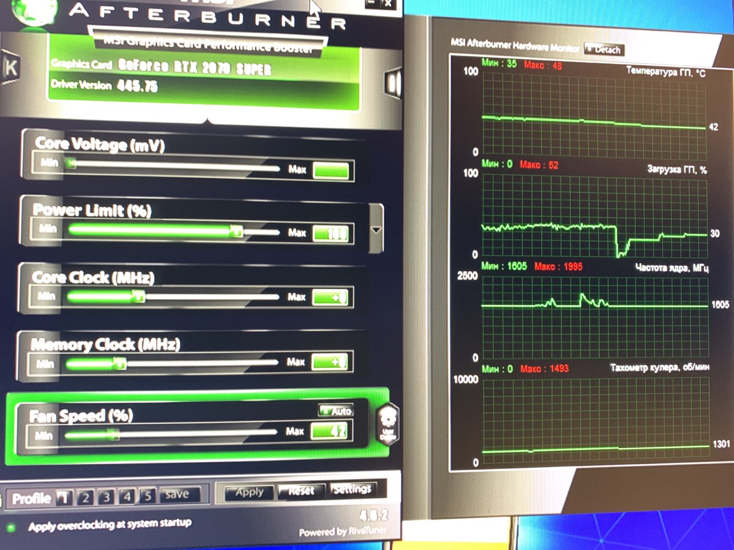The width and height of the screenshot is (734, 550).
Task: Select profile slot 3
Action: 106,497
